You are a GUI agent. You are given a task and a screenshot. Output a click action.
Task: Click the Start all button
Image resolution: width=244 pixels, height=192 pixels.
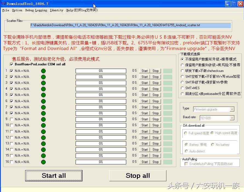coord(54,175)
